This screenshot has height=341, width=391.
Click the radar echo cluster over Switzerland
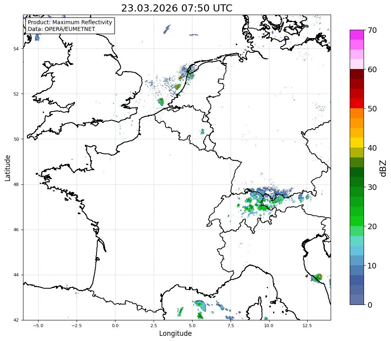259,203
